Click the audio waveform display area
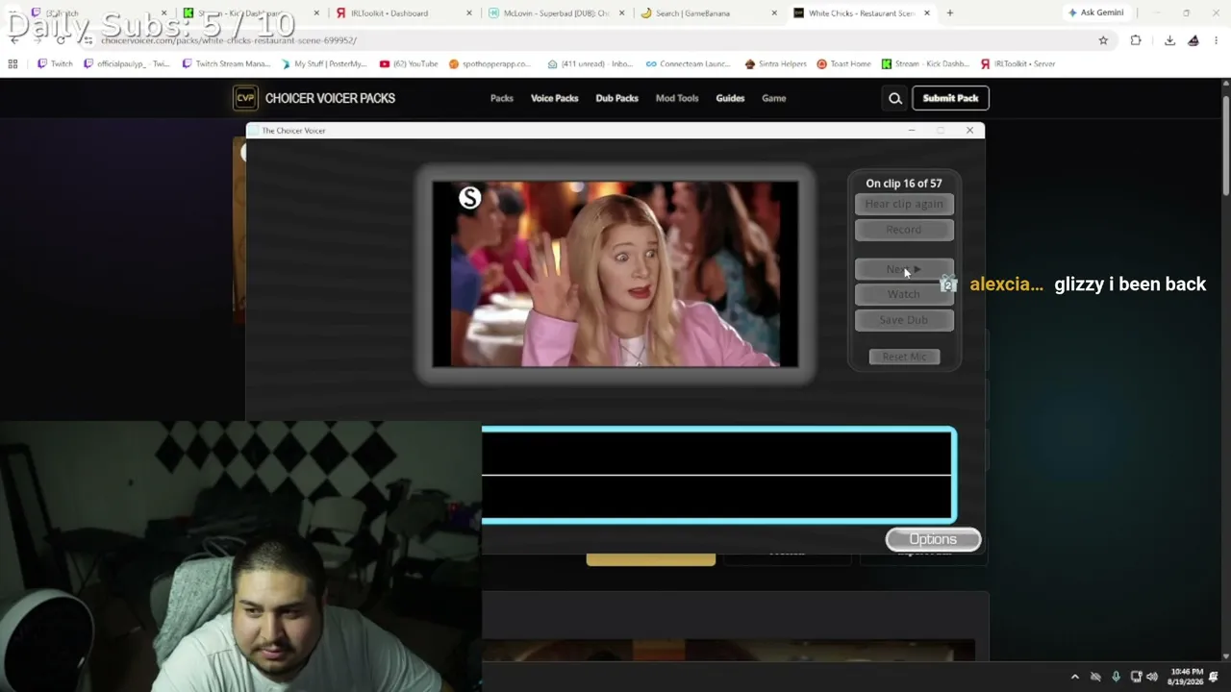The height and width of the screenshot is (692, 1231). pos(718,475)
